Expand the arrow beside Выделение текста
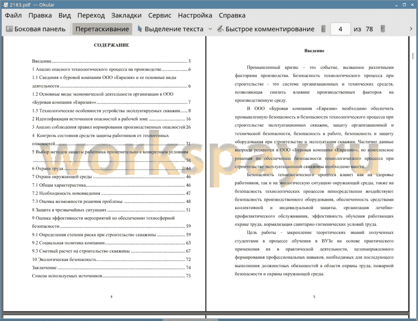 pos(210,29)
